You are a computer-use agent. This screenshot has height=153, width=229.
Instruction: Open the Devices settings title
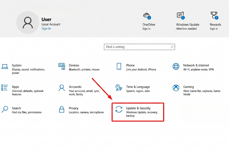pyautogui.click(x=74, y=65)
